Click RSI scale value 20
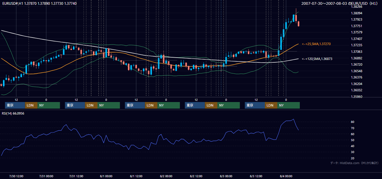The height and width of the screenshot is (179, 382). [x=353, y=158]
